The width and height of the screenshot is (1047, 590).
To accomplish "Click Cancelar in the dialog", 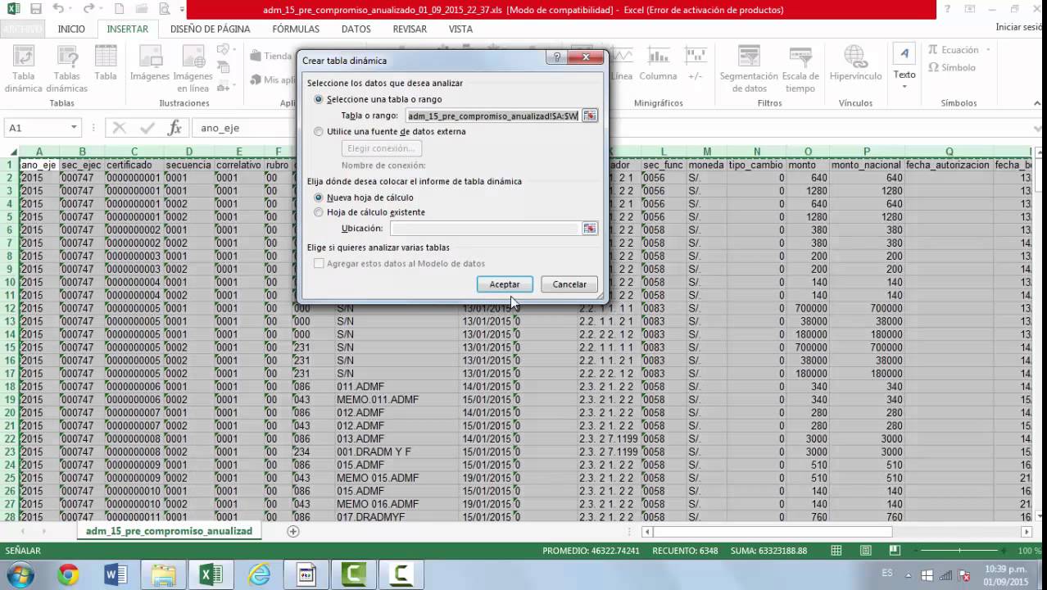I will click(569, 284).
